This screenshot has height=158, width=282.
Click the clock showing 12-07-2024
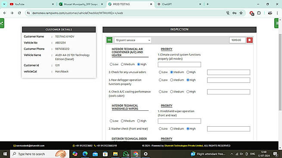pyautogui.click(x=263, y=154)
